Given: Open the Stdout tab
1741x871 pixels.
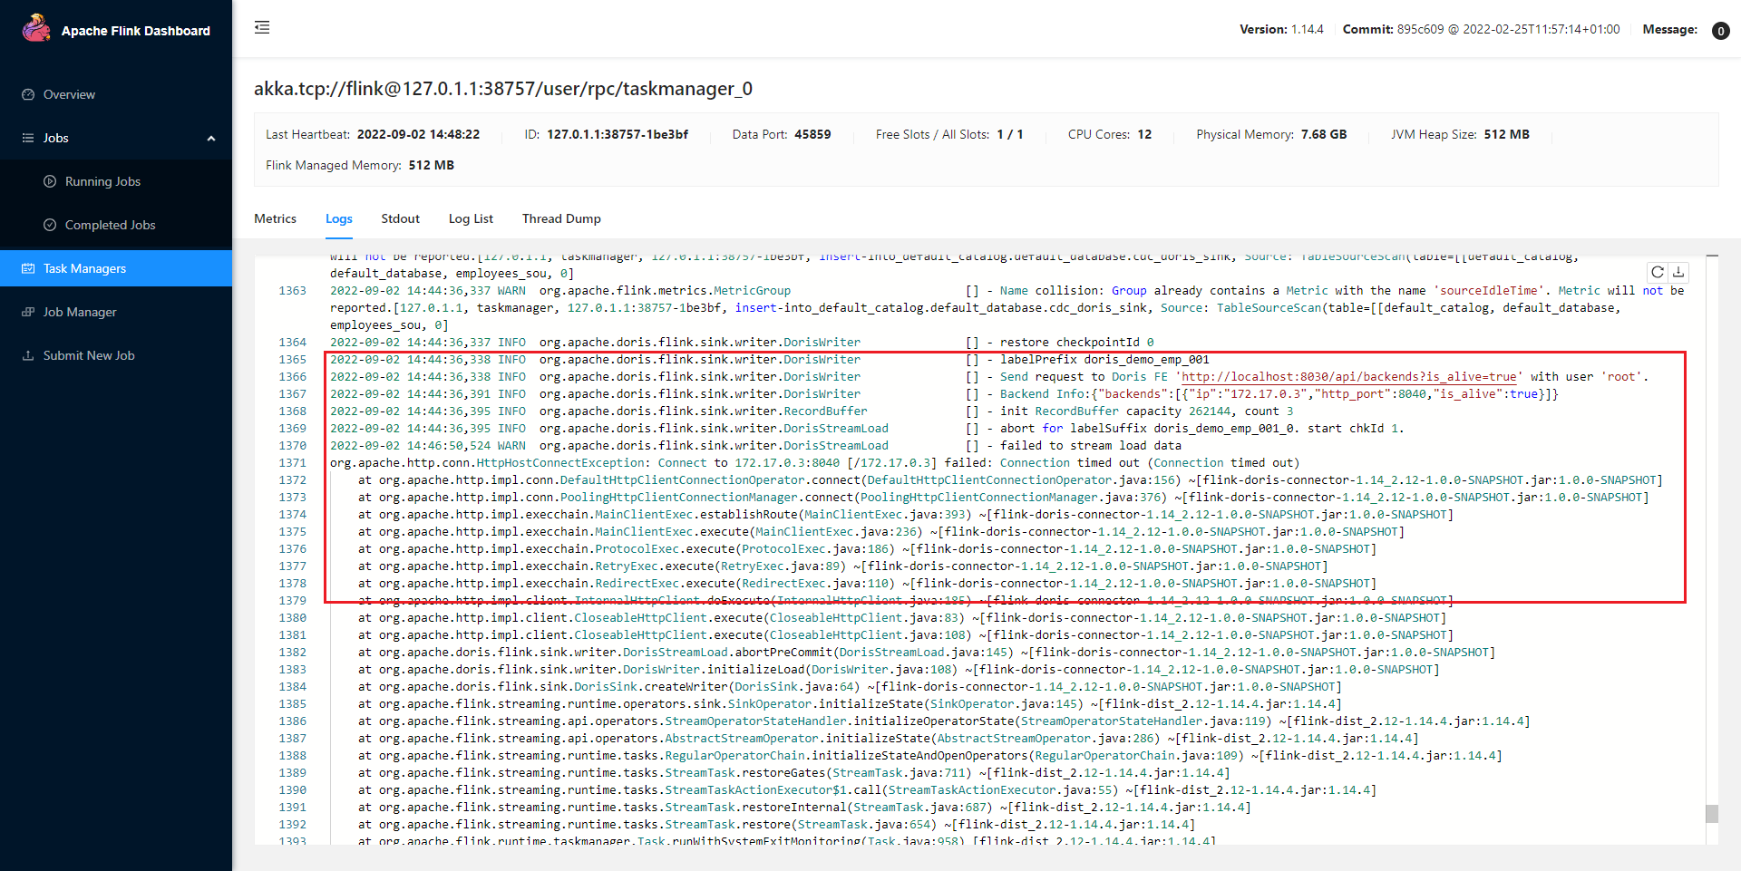Looking at the screenshot, I should tap(400, 218).
